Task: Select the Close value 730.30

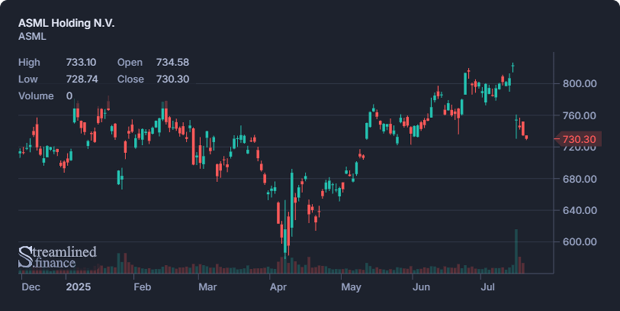Action: (x=172, y=79)
